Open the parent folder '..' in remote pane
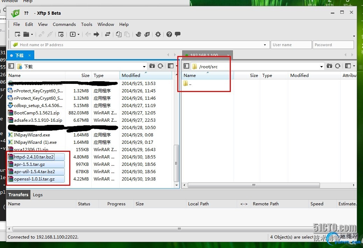Screen dimensions: 363x248 point(187,84)
